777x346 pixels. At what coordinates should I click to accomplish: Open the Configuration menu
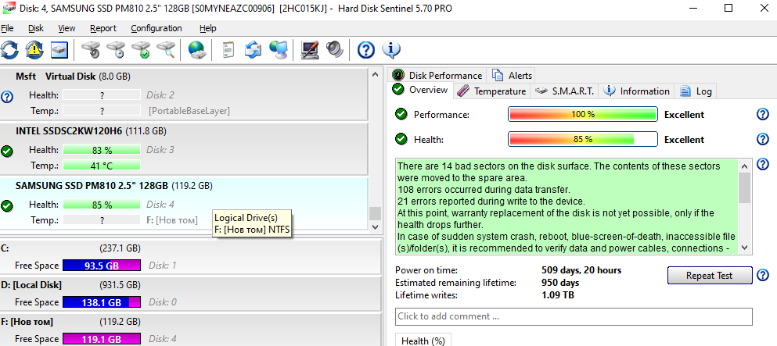point(156,28)
